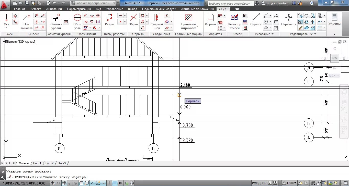349x186 pixels.
Task: Select the Обрыв break tool
Action: point(133,20)
